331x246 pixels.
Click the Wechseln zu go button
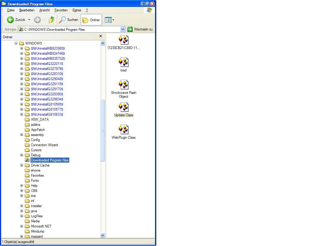coord(140,29)
